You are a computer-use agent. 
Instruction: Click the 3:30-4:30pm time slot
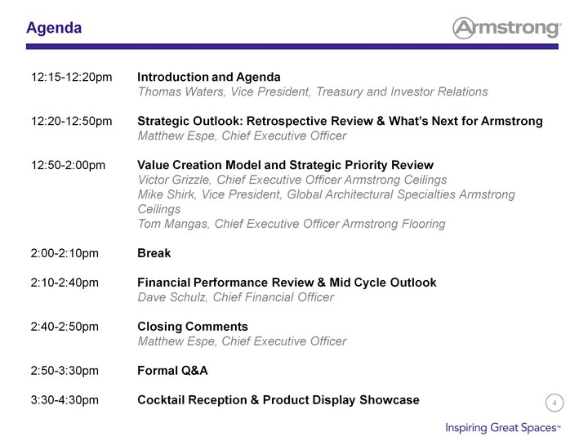[x=65, y=399]
